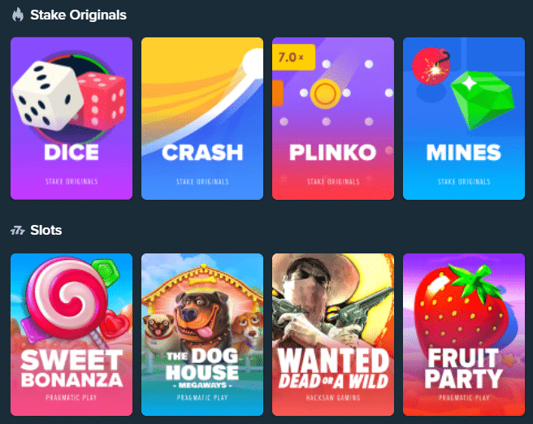Screen dimensions: 533x424
Task: Open the Fruit Party slot
Action: click(464, 335)
